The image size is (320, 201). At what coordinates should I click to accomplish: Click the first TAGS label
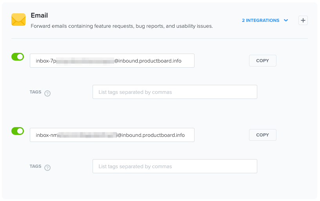click(36, 92)
